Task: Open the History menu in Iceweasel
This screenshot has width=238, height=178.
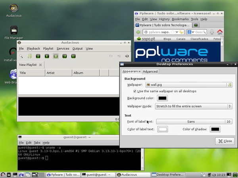Action: tap(164, 19)
